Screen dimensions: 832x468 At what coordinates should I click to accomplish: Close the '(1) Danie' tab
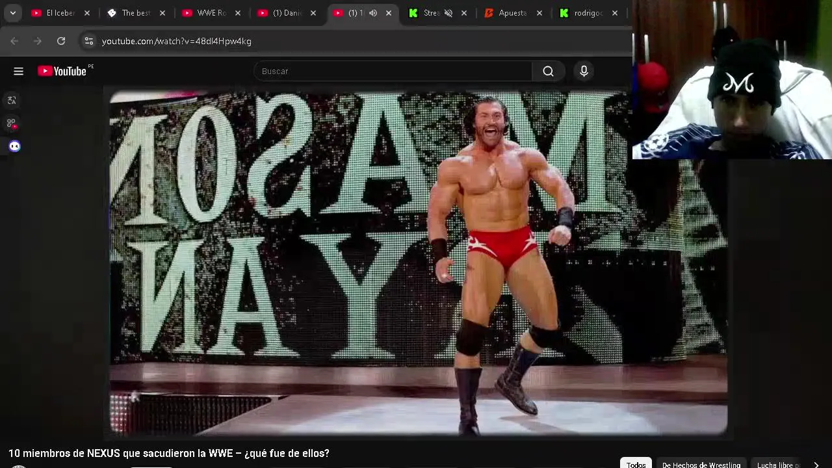point(313,13)
